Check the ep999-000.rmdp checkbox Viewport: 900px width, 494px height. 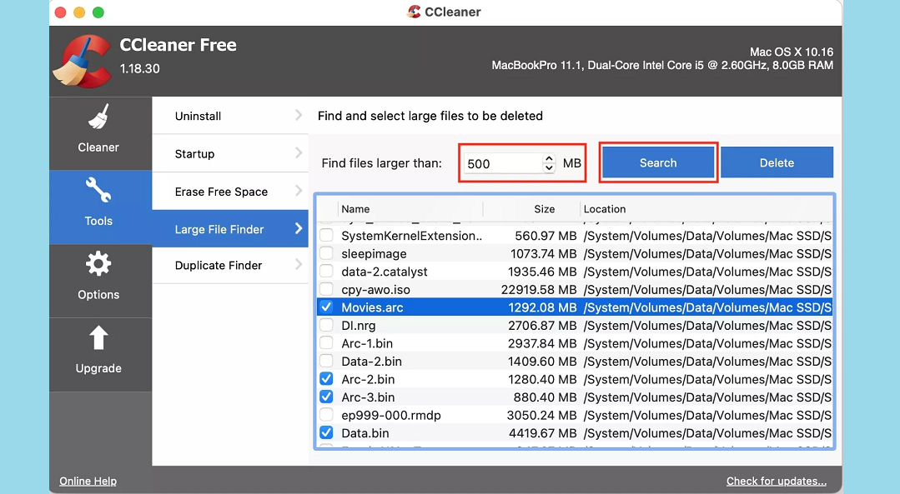(326, 415)
